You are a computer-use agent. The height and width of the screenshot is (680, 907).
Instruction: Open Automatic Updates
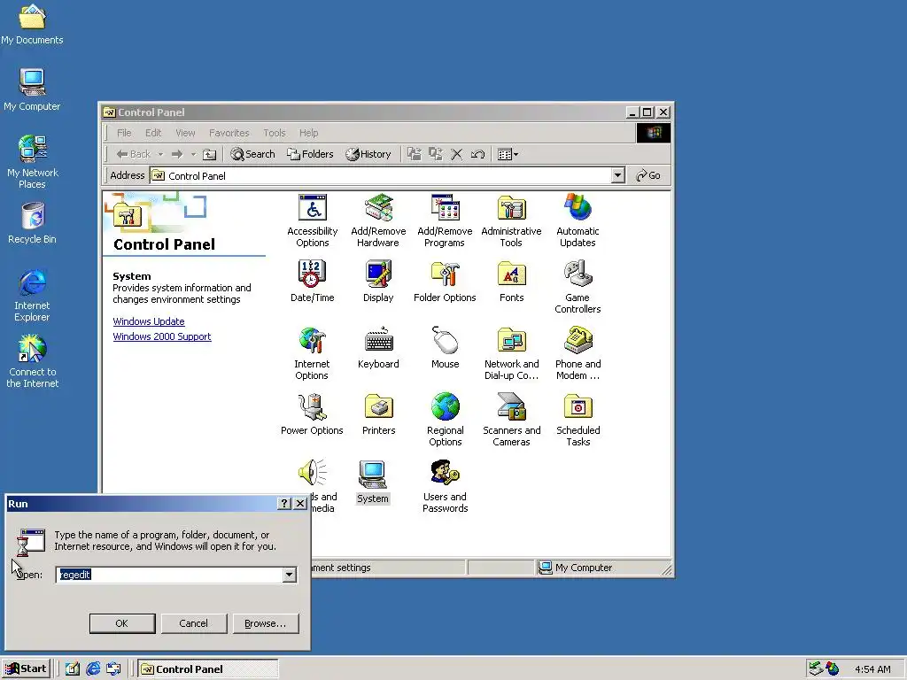click(x=578, y=220)
